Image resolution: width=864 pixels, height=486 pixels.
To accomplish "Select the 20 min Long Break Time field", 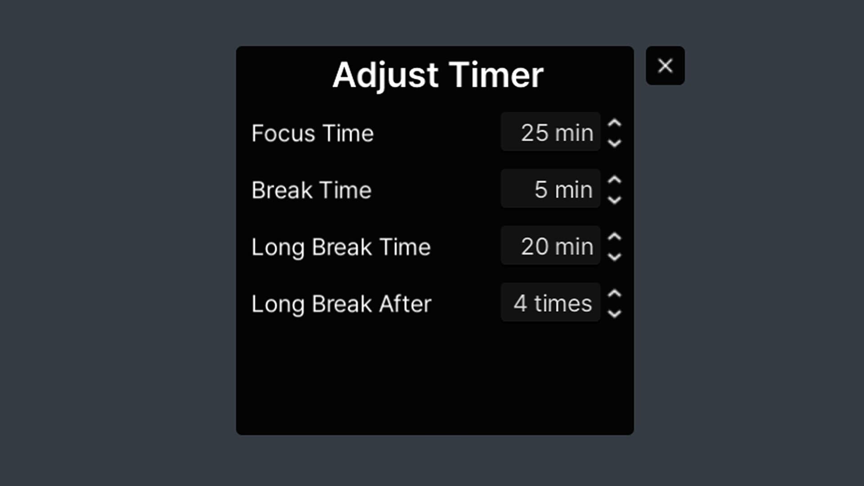I will [550, 246].
